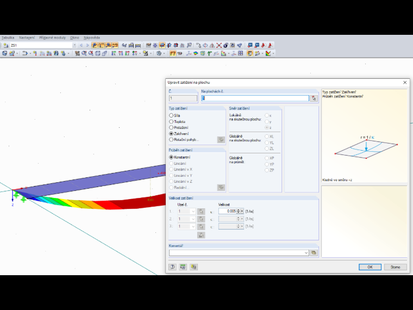
Task: Click the table grid icon in second toolbar
Action: click(x=241, y=53)
